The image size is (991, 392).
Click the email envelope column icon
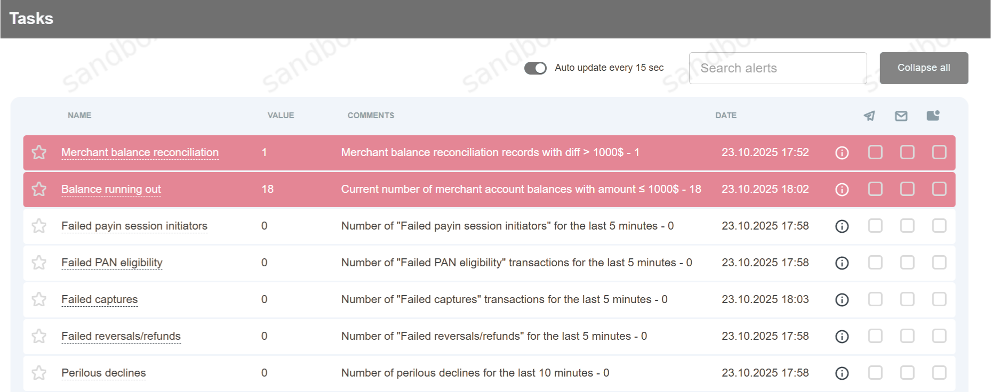[x=901, y=116]
